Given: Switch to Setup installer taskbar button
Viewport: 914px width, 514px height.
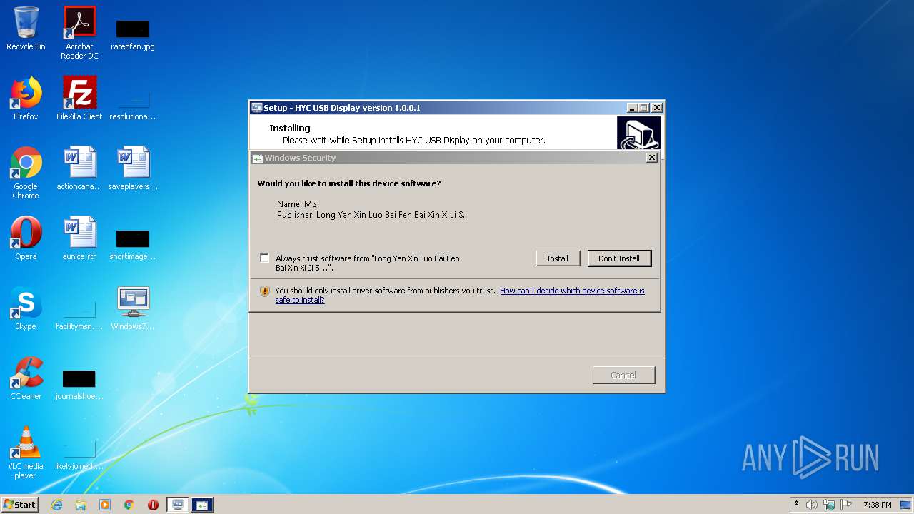Looking at the screenshot, I should pyautogui.click(x=177, y=505).
